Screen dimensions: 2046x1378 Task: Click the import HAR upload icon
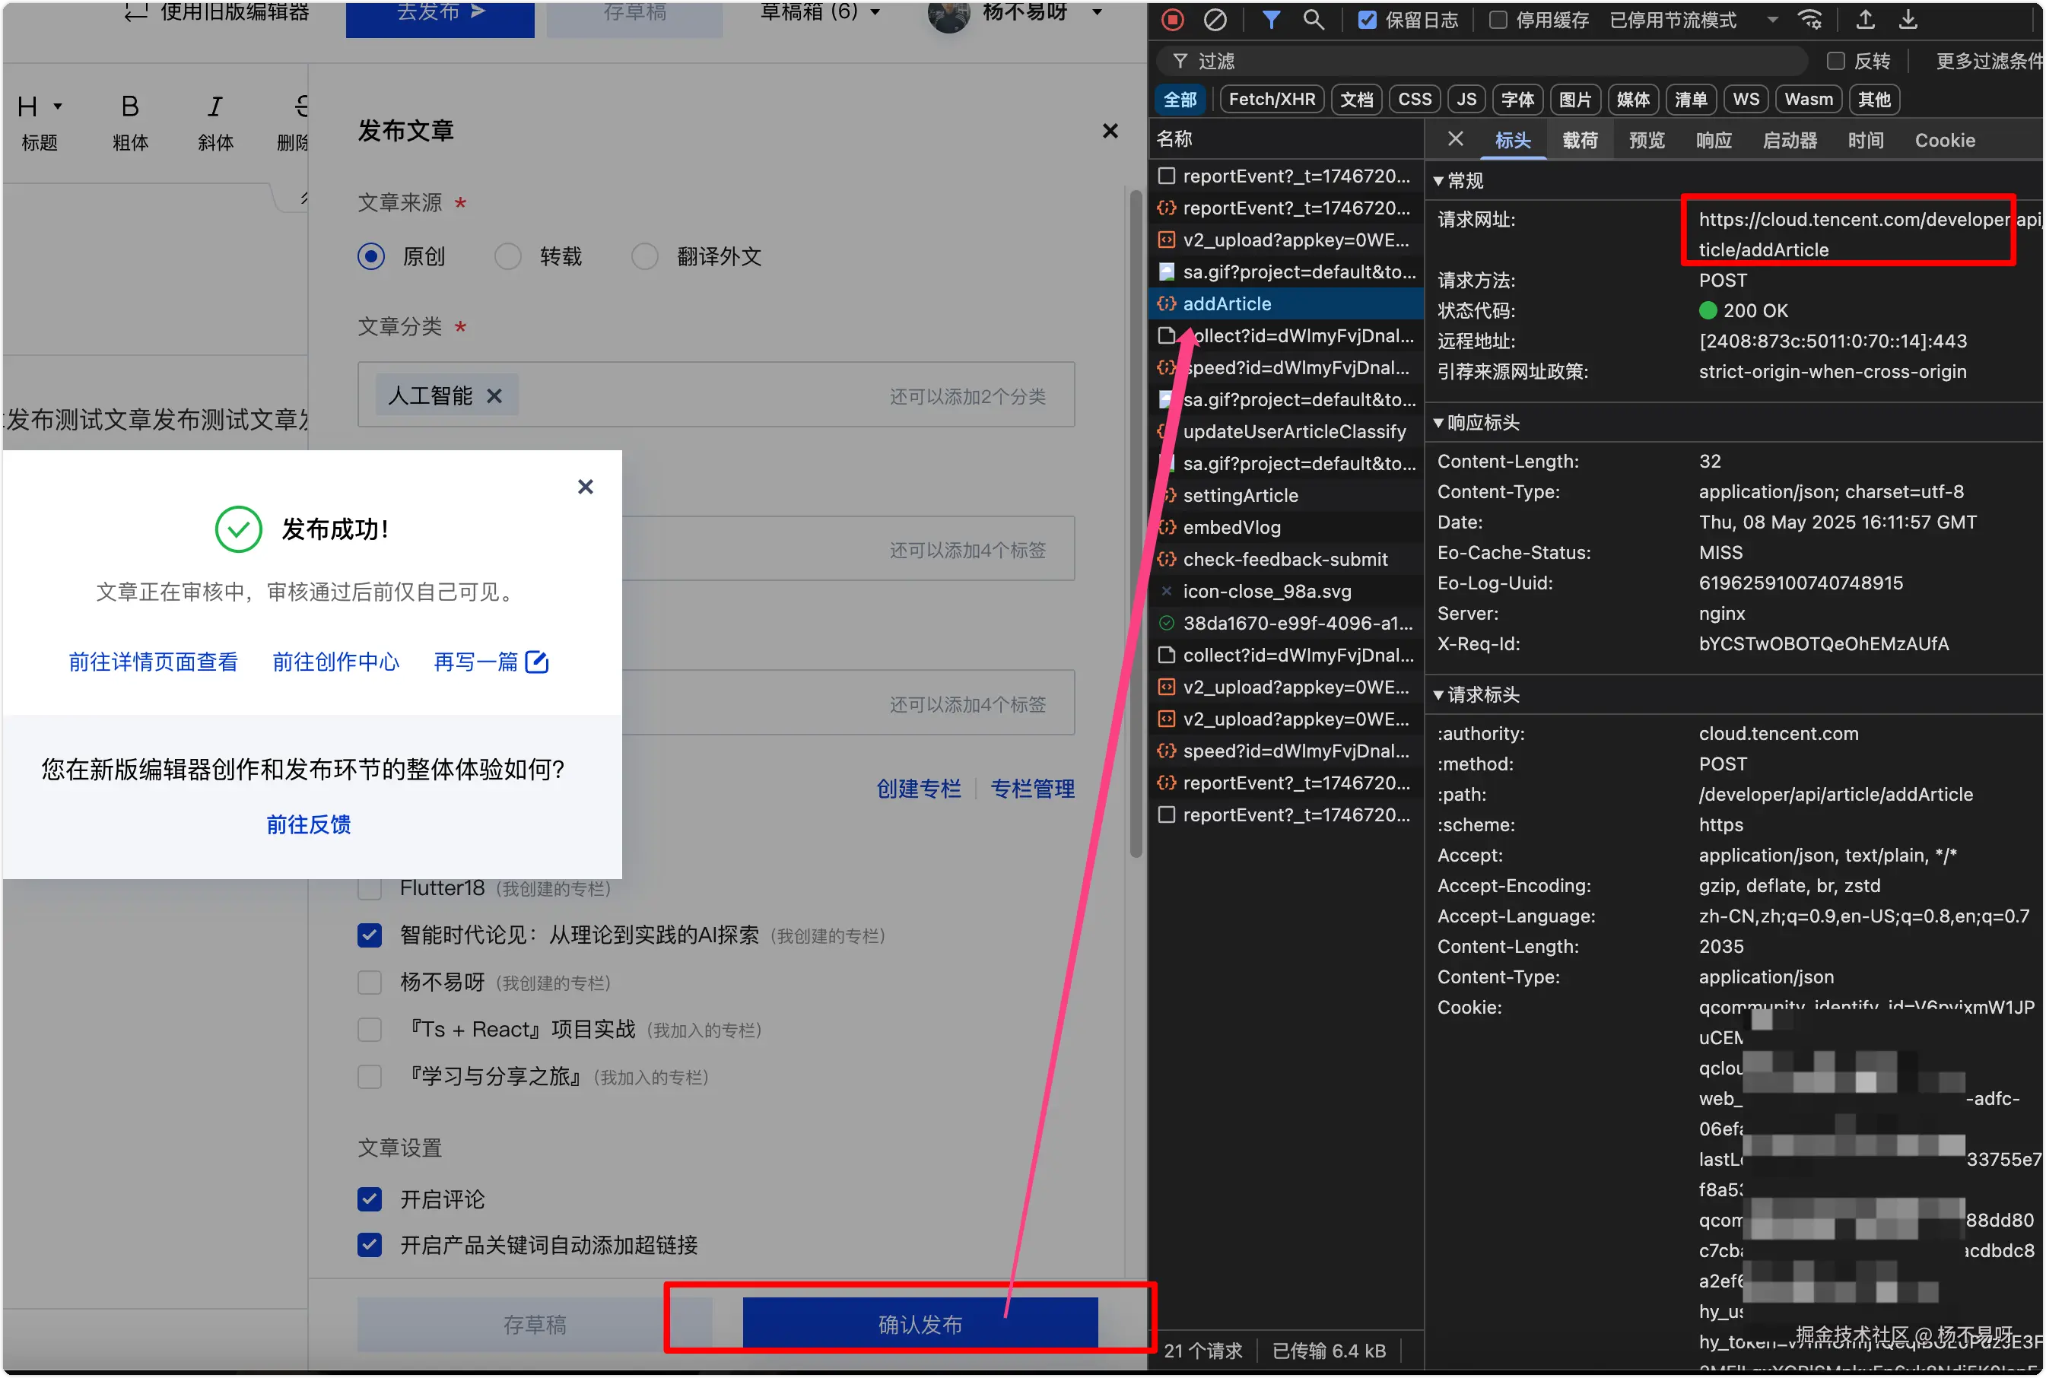click(1865, 19)
